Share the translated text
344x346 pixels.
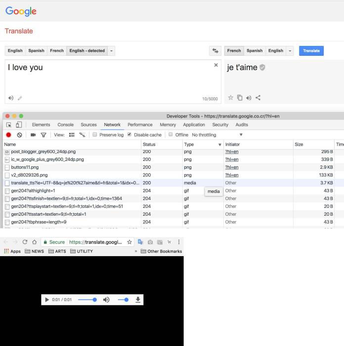pos(258,98)
